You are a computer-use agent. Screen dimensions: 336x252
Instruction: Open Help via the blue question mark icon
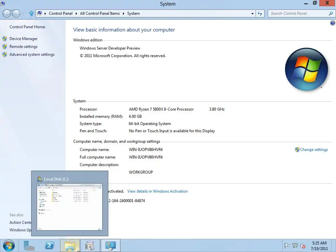pos(333,23)
